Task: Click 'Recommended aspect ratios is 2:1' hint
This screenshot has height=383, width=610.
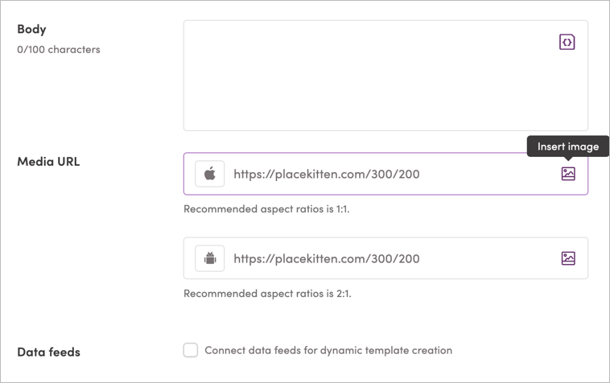Action: pos(267,294)
